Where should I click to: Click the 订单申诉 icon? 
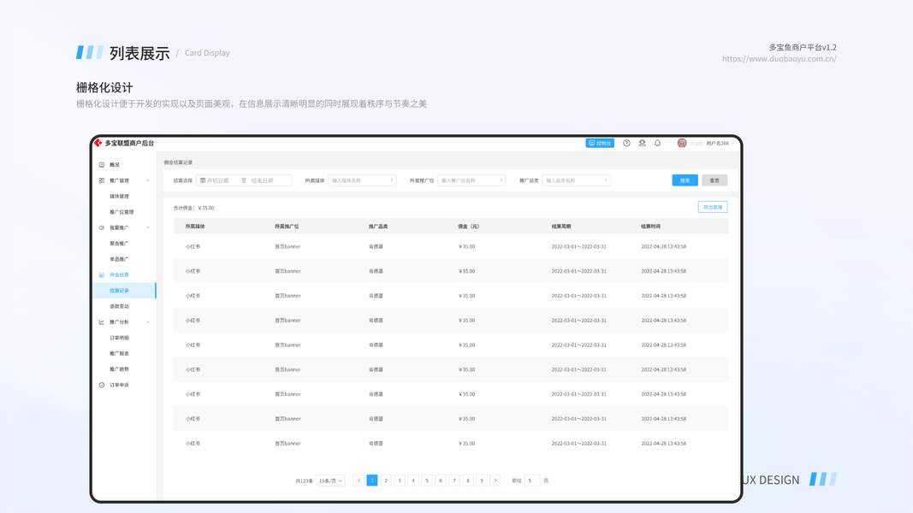coord(101,385)
